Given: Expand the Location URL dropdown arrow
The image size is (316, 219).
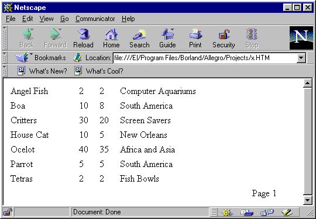Looking at the screenshot, I should [301, 58].
